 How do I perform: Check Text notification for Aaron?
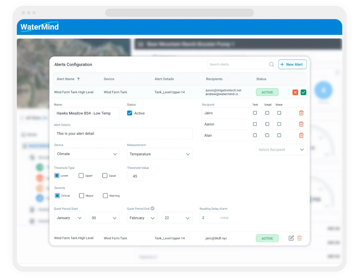pyautogui.click(x=255, y=124)
